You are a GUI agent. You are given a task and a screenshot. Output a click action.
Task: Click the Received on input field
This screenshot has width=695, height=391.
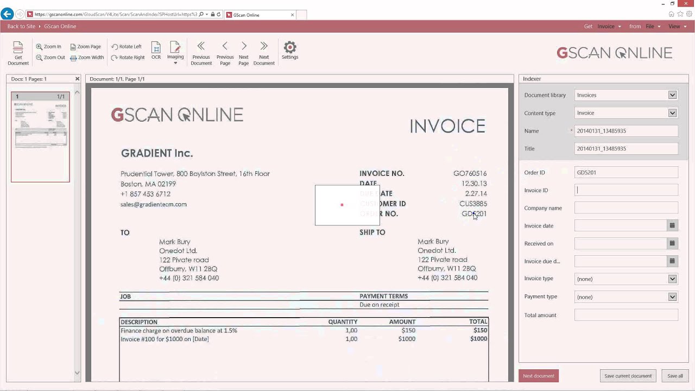point(621,243)
